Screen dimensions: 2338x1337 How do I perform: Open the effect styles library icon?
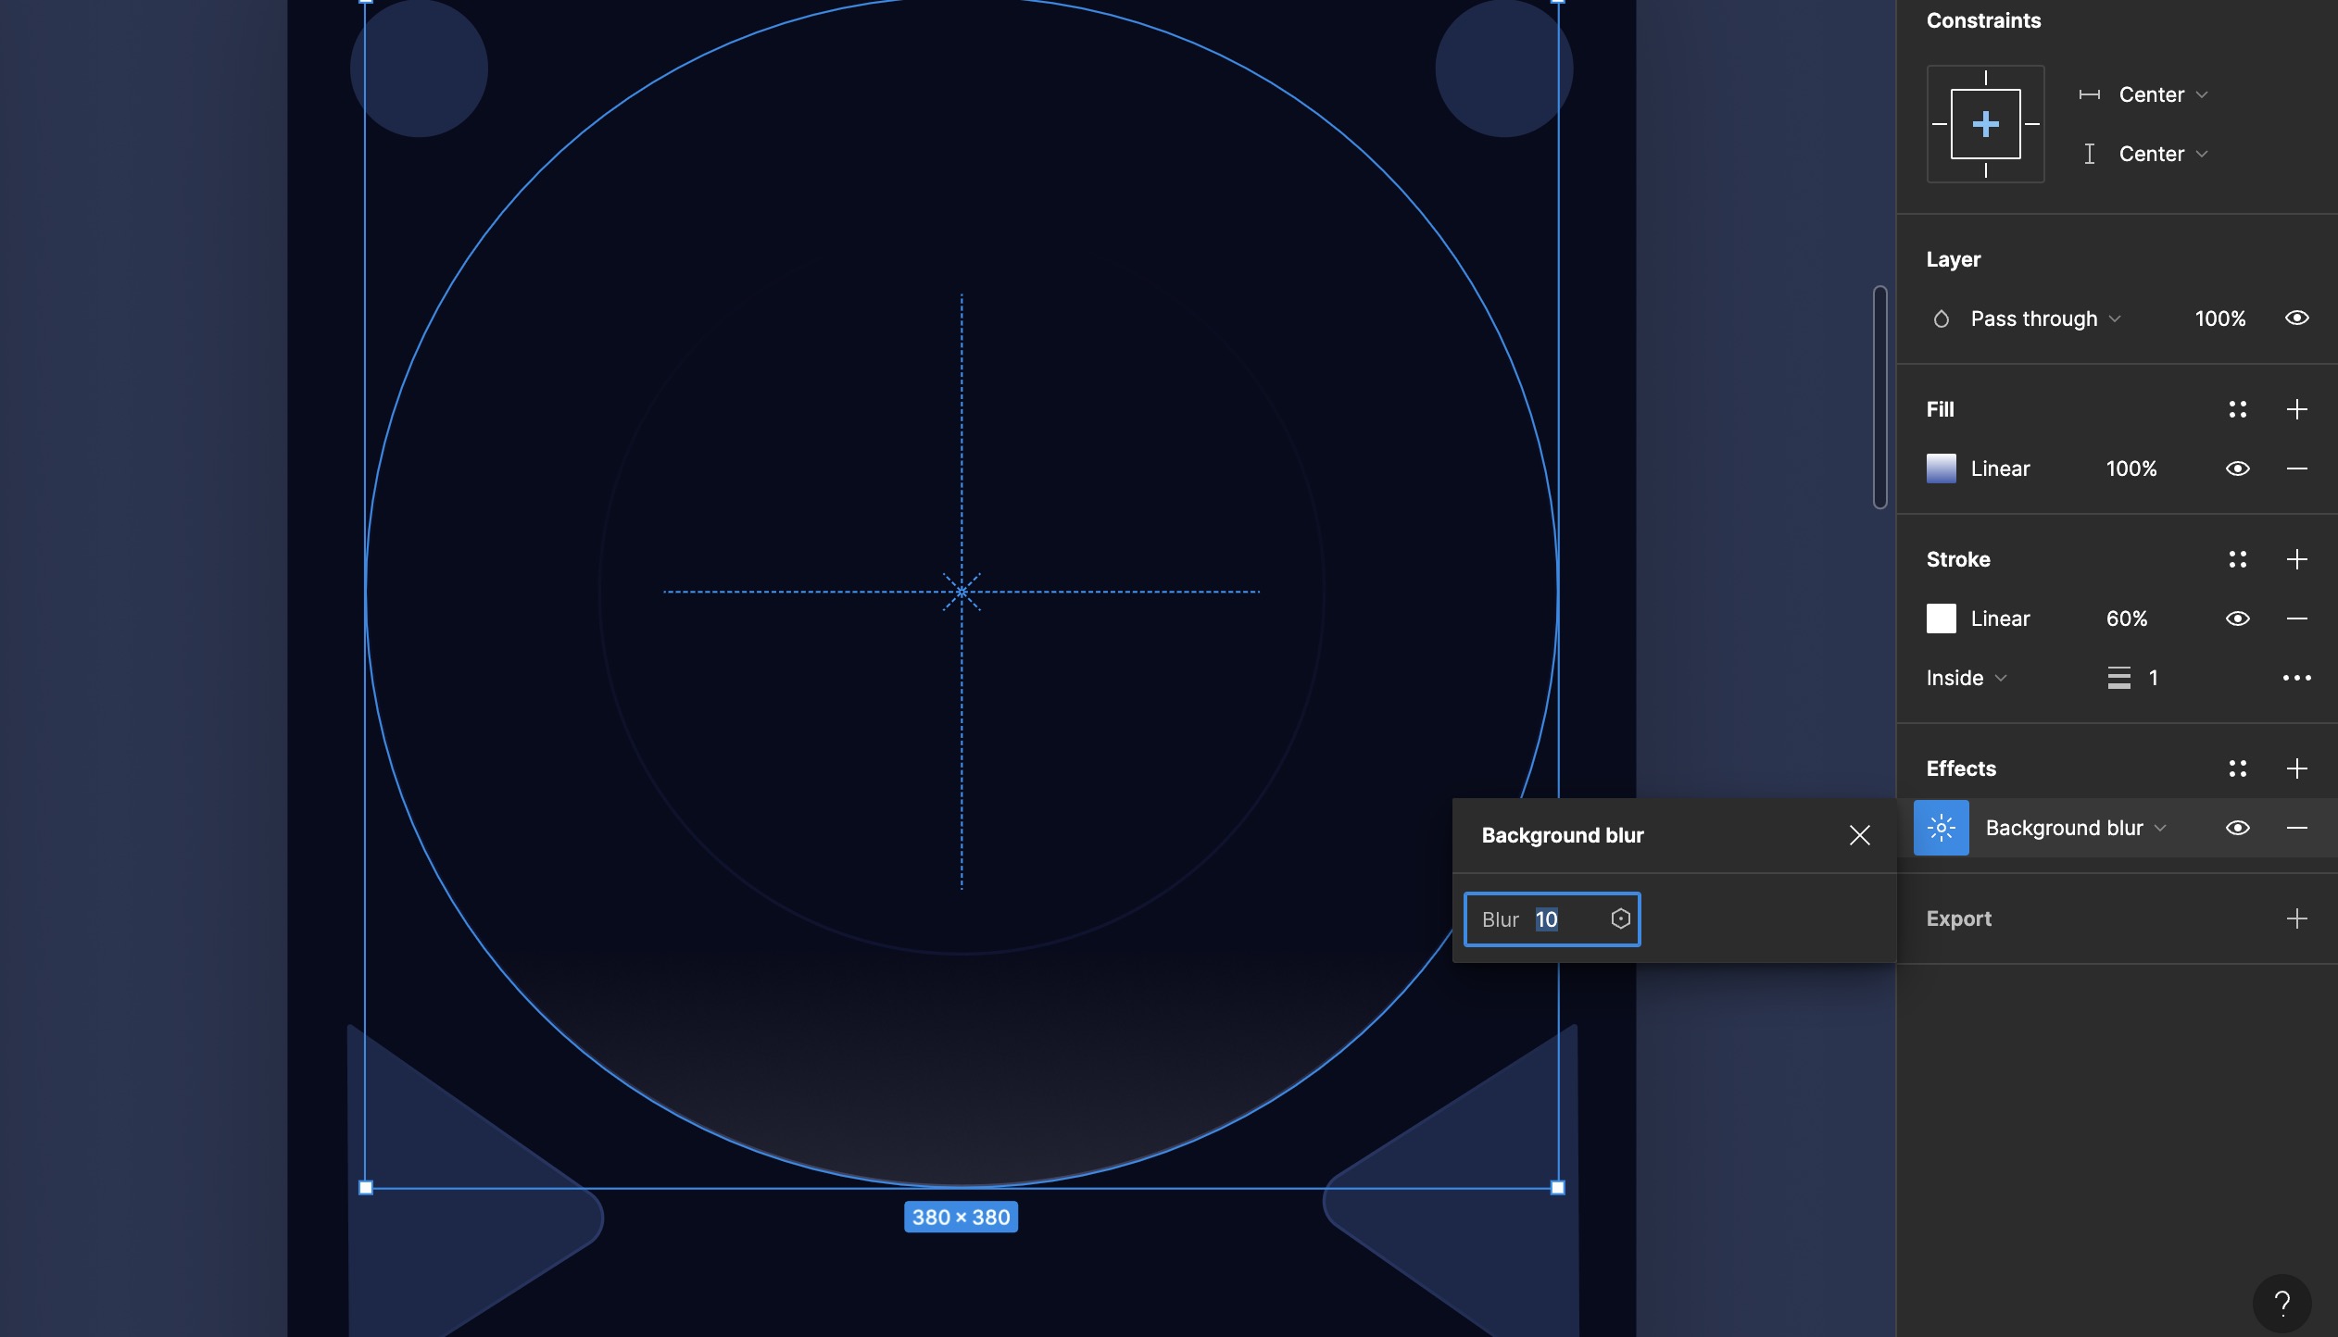click(2239, 768)
